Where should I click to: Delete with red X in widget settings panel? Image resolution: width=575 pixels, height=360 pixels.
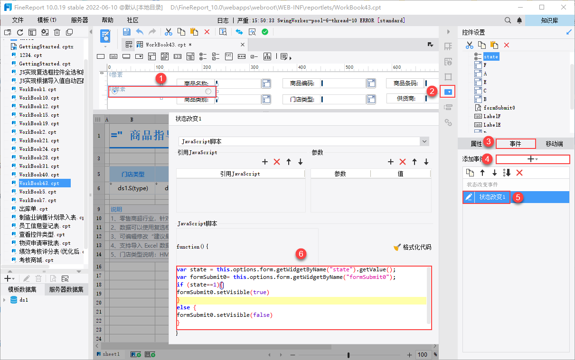(507, 45)
